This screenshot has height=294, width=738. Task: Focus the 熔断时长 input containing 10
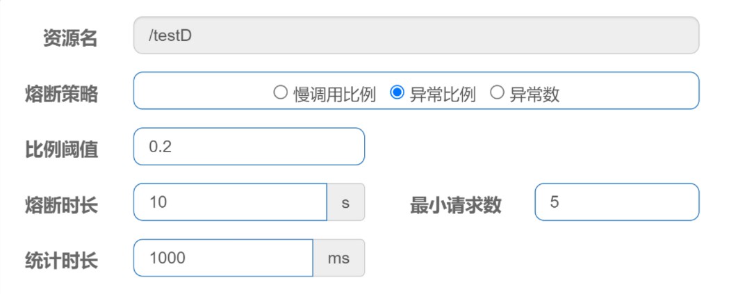[230, 202]
